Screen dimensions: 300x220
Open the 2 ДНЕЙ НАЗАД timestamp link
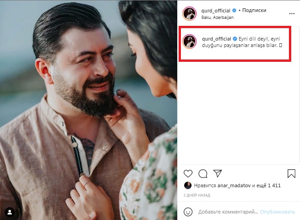coord(197,195)
